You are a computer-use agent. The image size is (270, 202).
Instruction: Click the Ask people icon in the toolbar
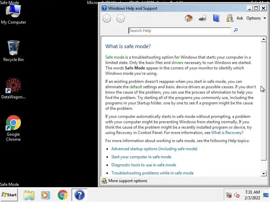pyautogui.click(x=230, y=18)
